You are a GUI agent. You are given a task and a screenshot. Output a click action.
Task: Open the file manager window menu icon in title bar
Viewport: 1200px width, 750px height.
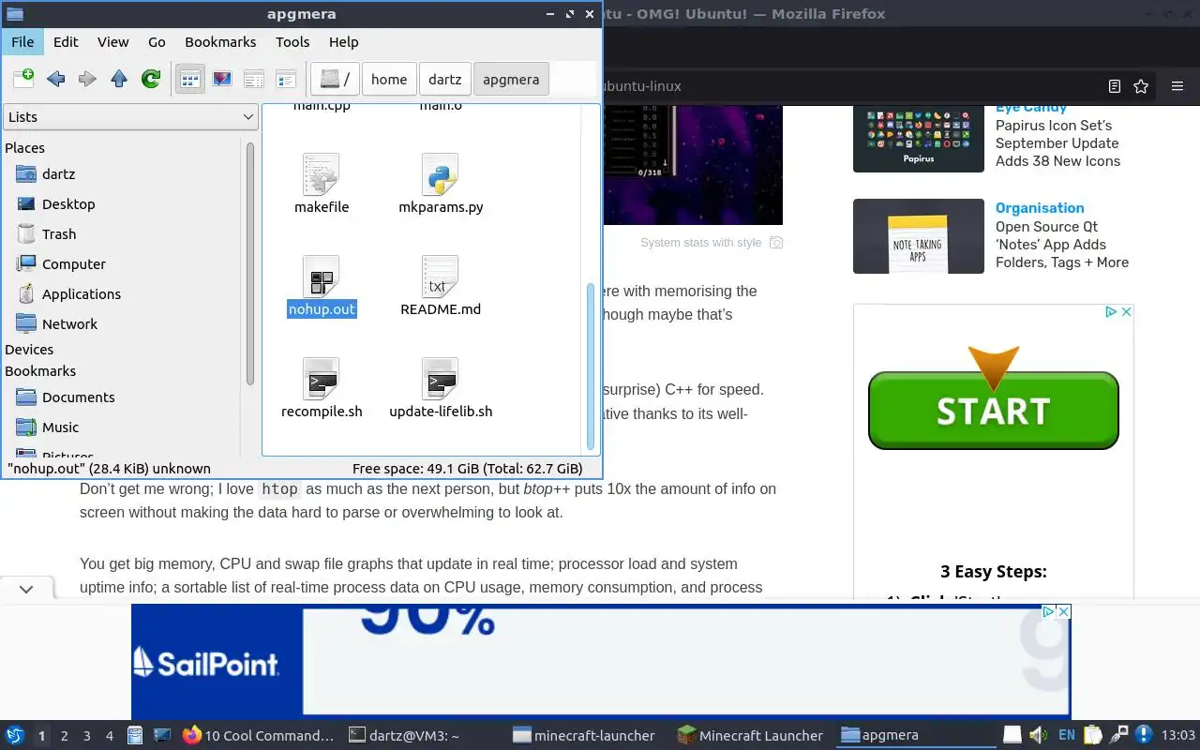(x=15, y=14)
